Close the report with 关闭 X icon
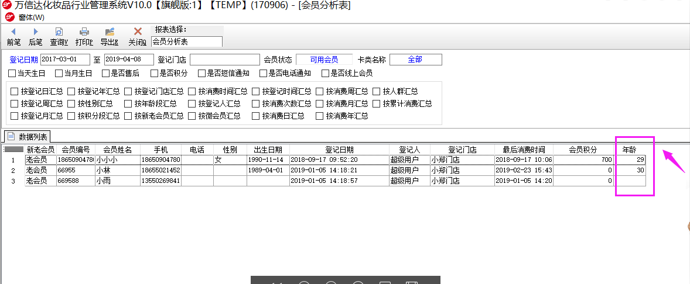 (x=138, y=32)
